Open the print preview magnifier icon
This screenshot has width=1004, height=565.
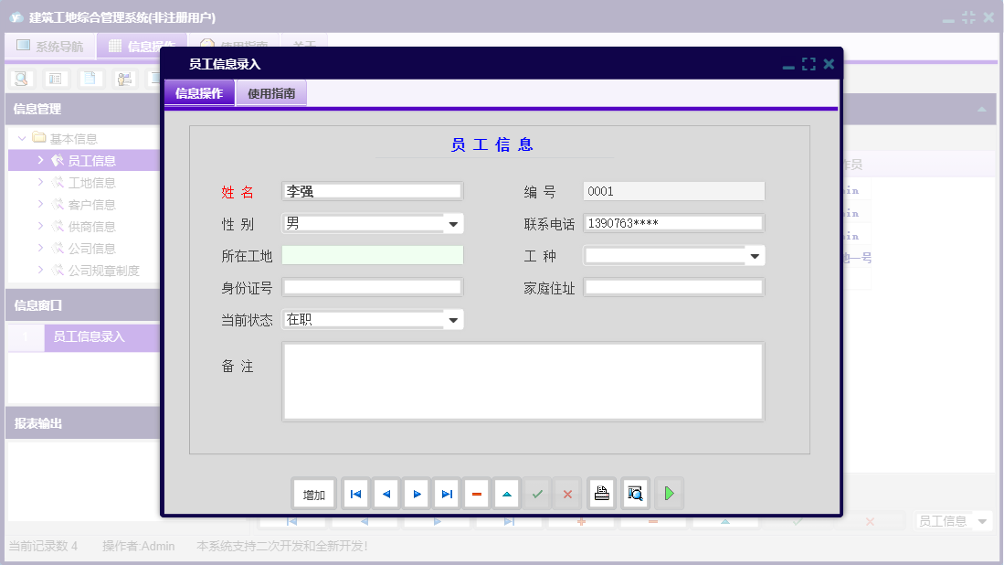click(x=634, y=493)
